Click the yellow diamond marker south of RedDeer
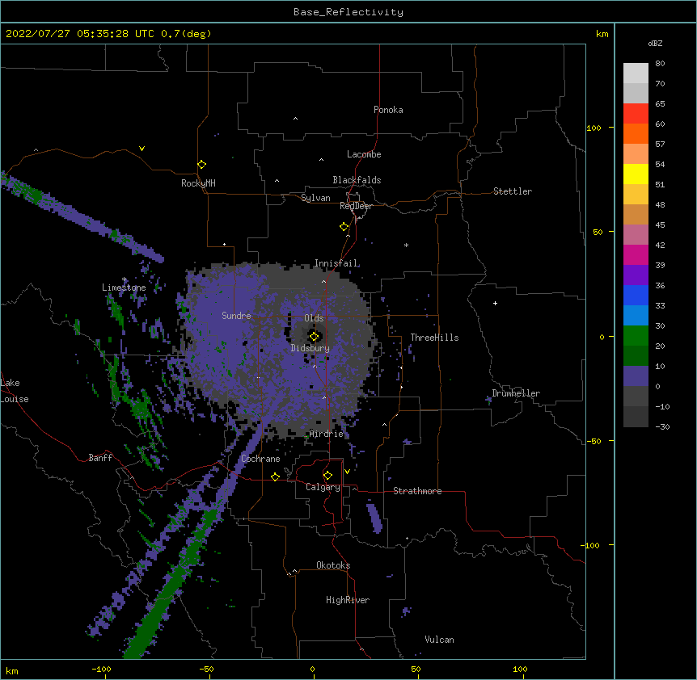The image size is (697, 680). [x=344, y=227]
